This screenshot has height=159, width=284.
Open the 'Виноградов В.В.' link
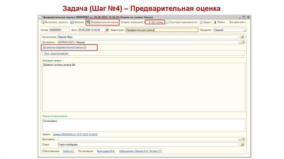point(106,151)
